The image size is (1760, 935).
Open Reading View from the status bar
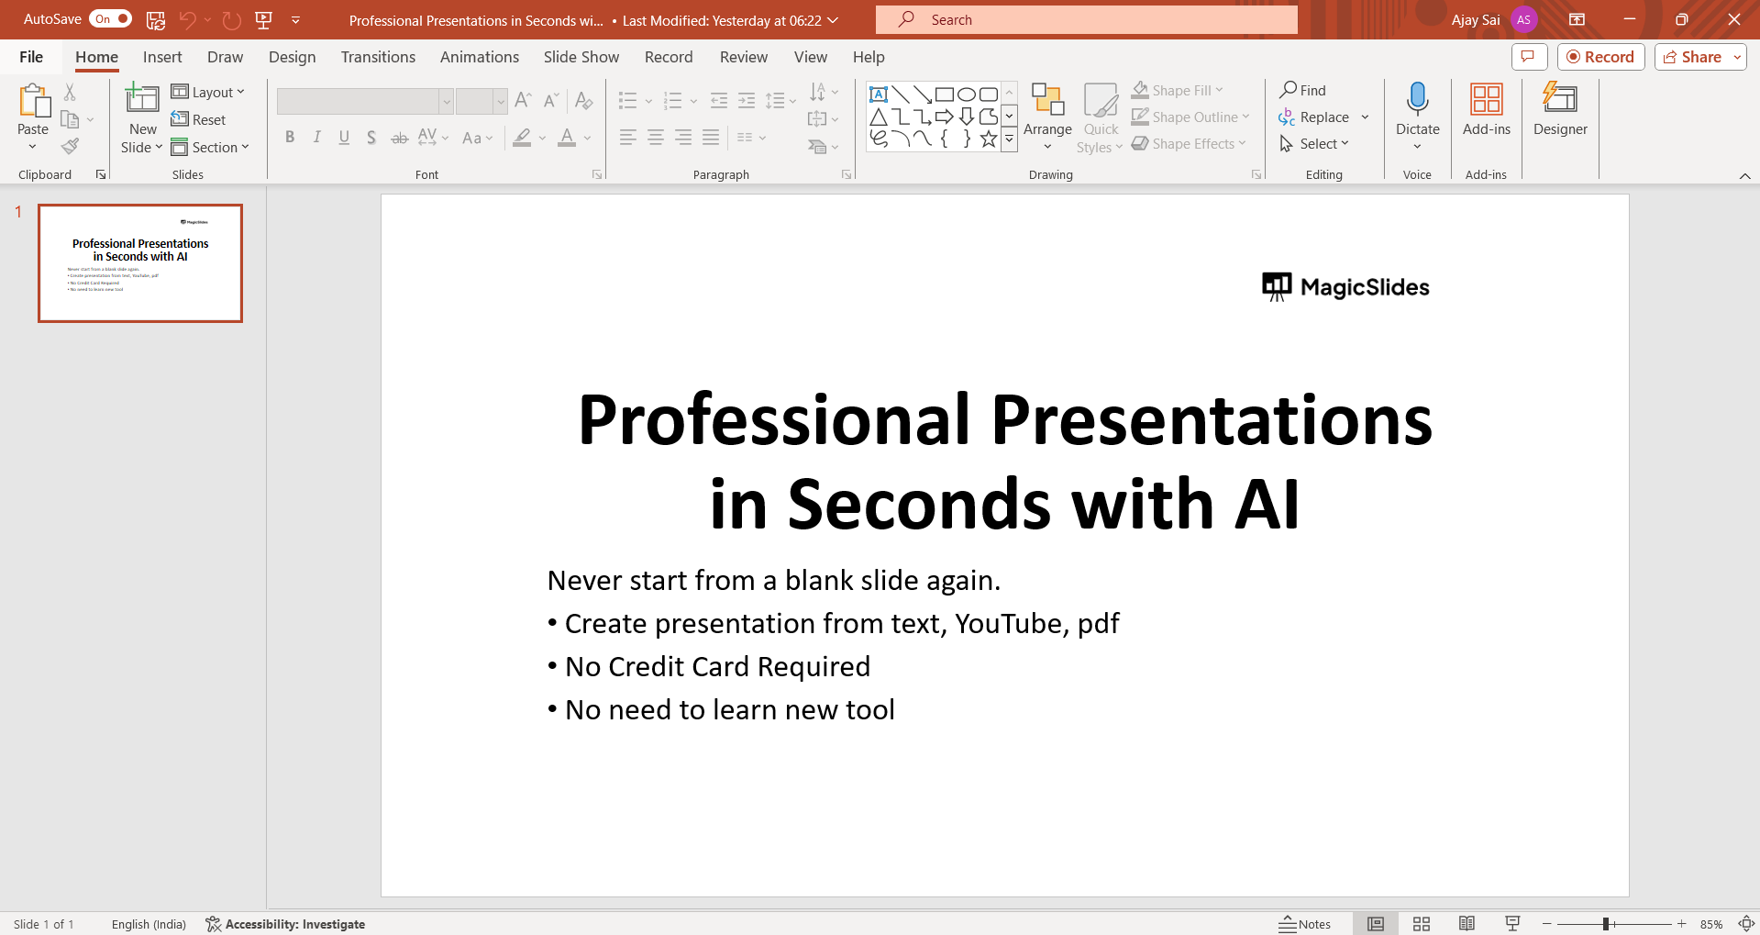[1467, 924]
